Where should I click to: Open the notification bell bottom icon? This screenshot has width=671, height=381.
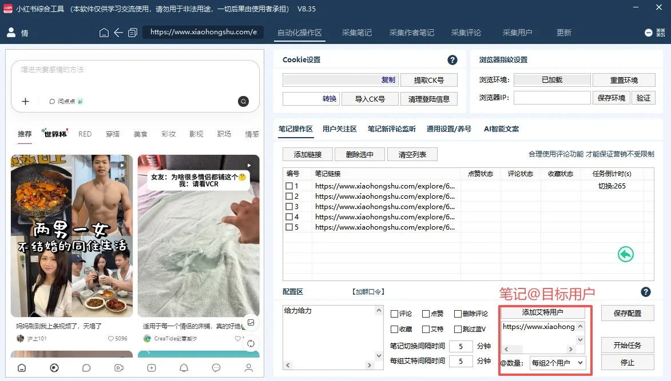click(x=184, y=368)
